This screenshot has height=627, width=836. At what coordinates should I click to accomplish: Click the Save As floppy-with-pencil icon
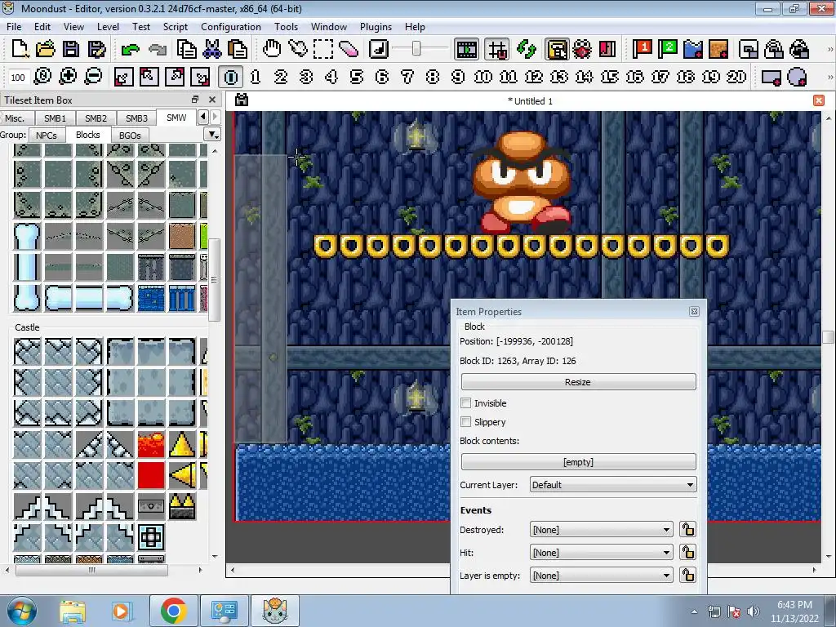click(96, 50)
